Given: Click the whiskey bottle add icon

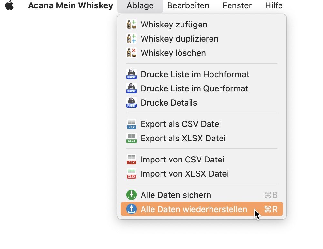Looking at the screenshot, I should click(132, 24).
